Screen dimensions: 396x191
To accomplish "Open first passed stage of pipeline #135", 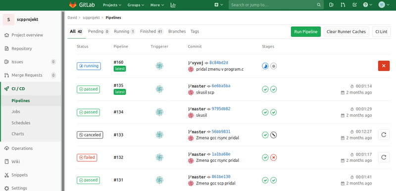I will click(265, 90).
